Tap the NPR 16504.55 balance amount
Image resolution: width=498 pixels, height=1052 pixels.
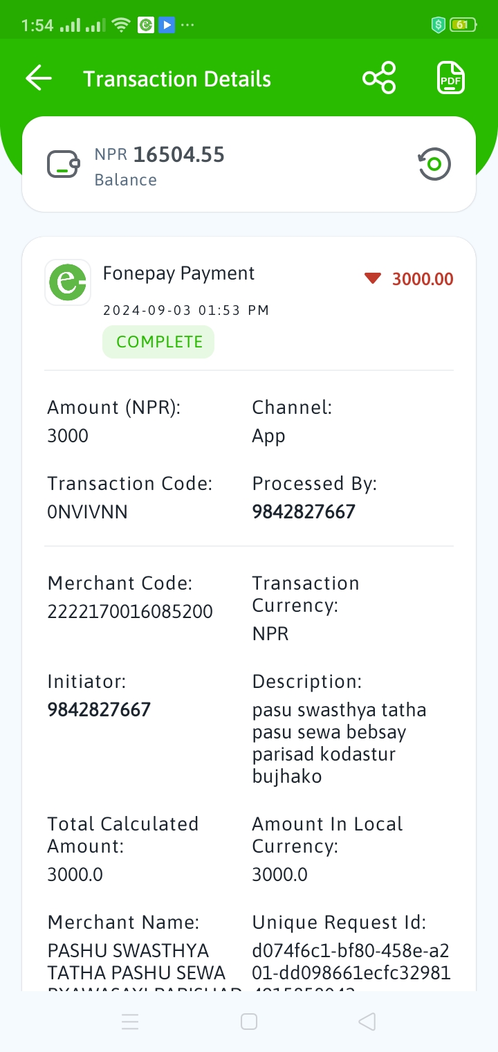point(160,154)
